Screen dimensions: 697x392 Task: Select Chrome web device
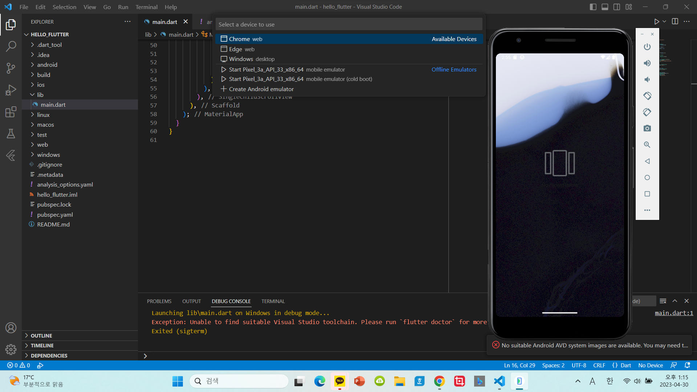(349, 39)
